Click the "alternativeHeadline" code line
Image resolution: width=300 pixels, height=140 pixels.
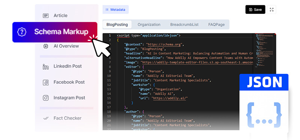(x=189, y=58)
